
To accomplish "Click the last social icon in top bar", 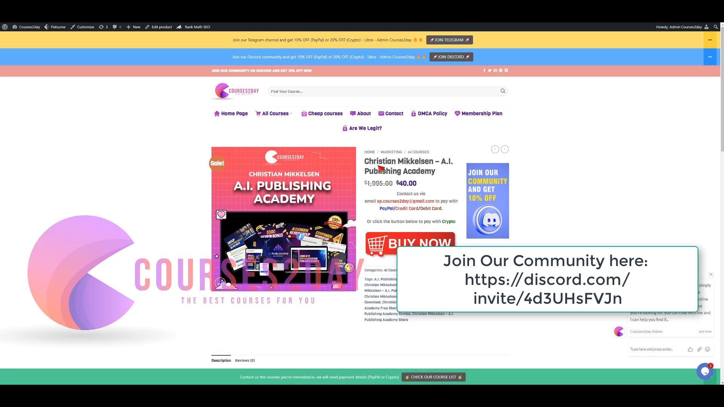I will tap(506, 70).
